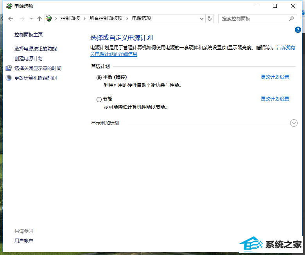Go back using the back arrow
305x255 pixels.
11,19
